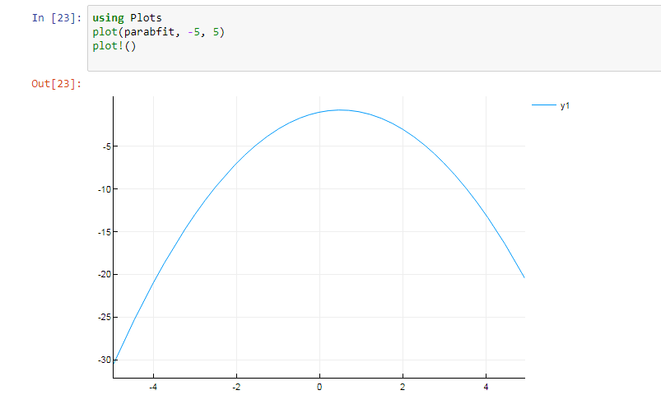Click the 0 x-axis tick label
This screenshot has height=409, width=661.
coord(319,387)
